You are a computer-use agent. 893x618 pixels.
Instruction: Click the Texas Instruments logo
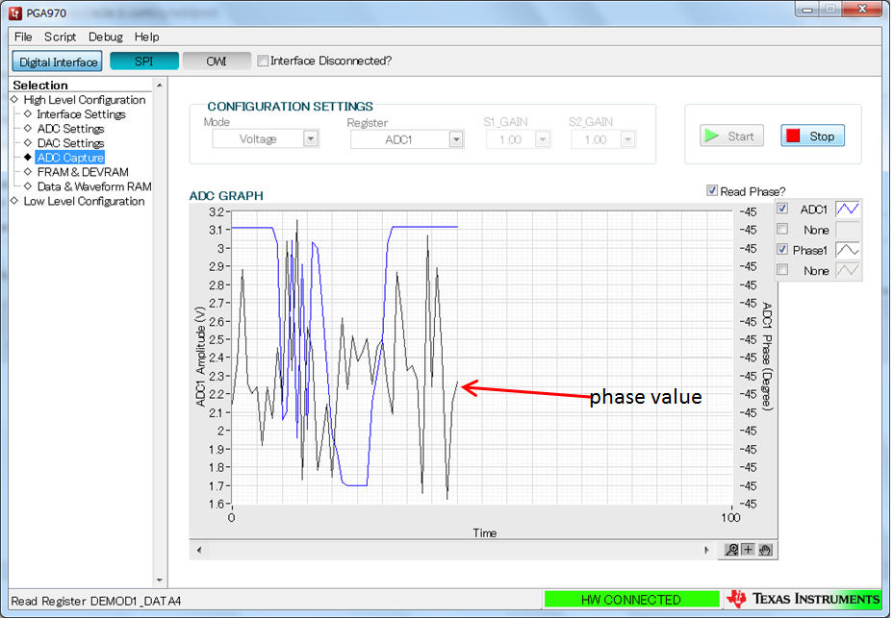803,599
